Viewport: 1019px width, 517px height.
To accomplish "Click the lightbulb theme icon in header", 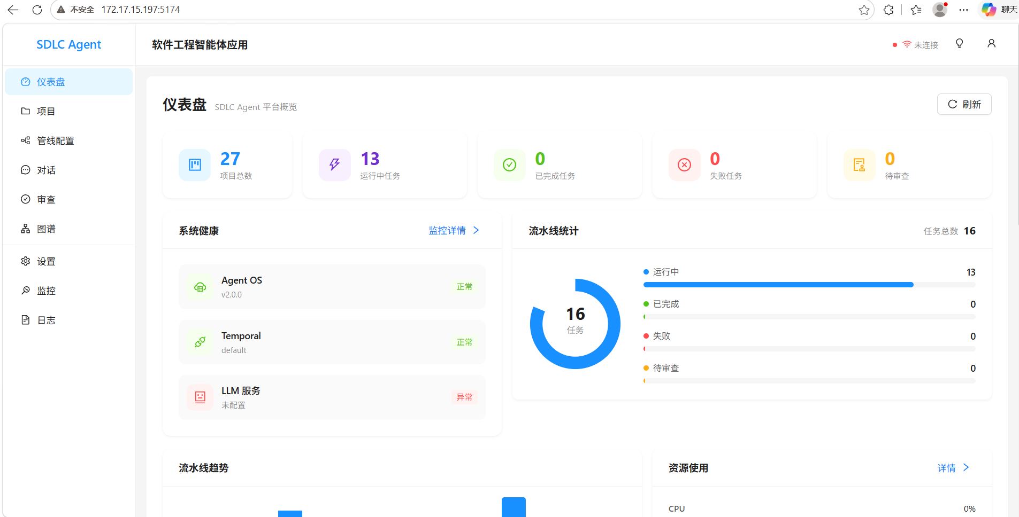I will click(959, 43).
